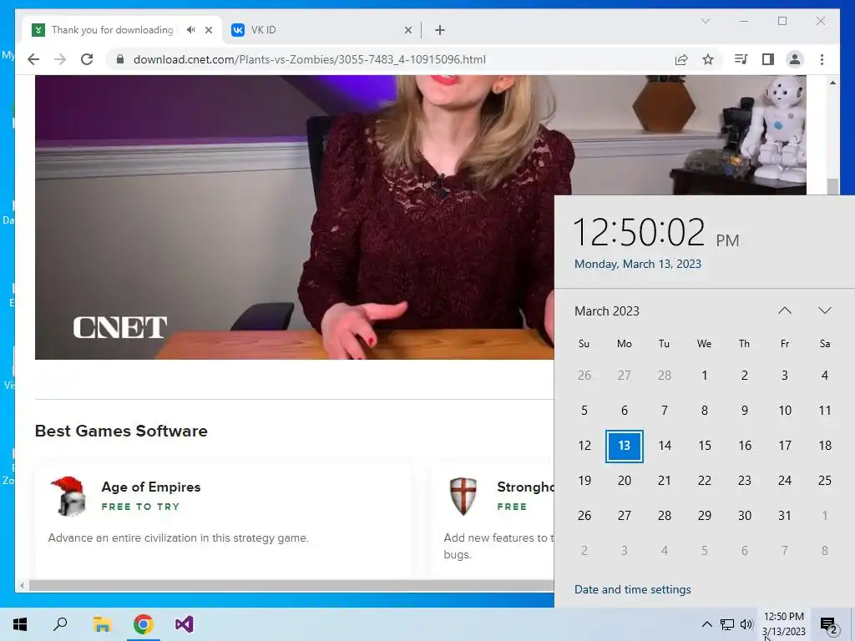Open Chrome three-dot menu
The height and width of the screenshot is (641, 855).
(x=822, y=59)
